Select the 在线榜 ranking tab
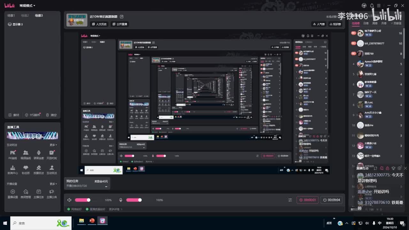 click(356, 23)
